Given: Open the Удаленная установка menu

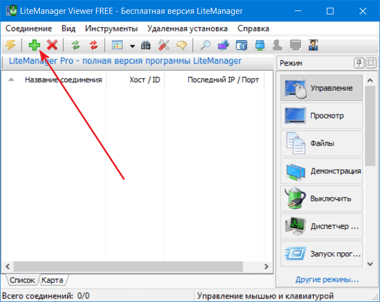Looking at the screenshot, I should coord(187,28).
